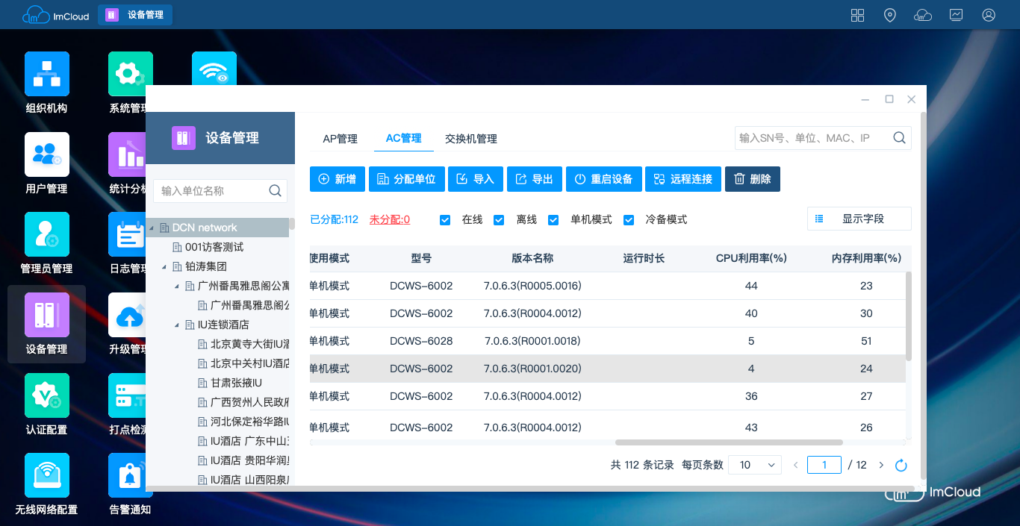This screenshot has height=526, width=1020.
Task: Uncheck the 在线 filter checkbox
Action: pos(445,220)
